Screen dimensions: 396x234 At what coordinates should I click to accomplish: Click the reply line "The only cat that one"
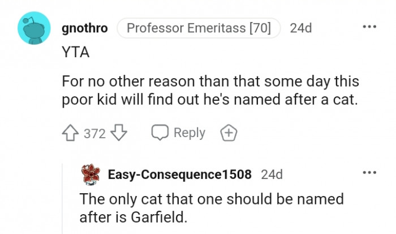(212, 199)
